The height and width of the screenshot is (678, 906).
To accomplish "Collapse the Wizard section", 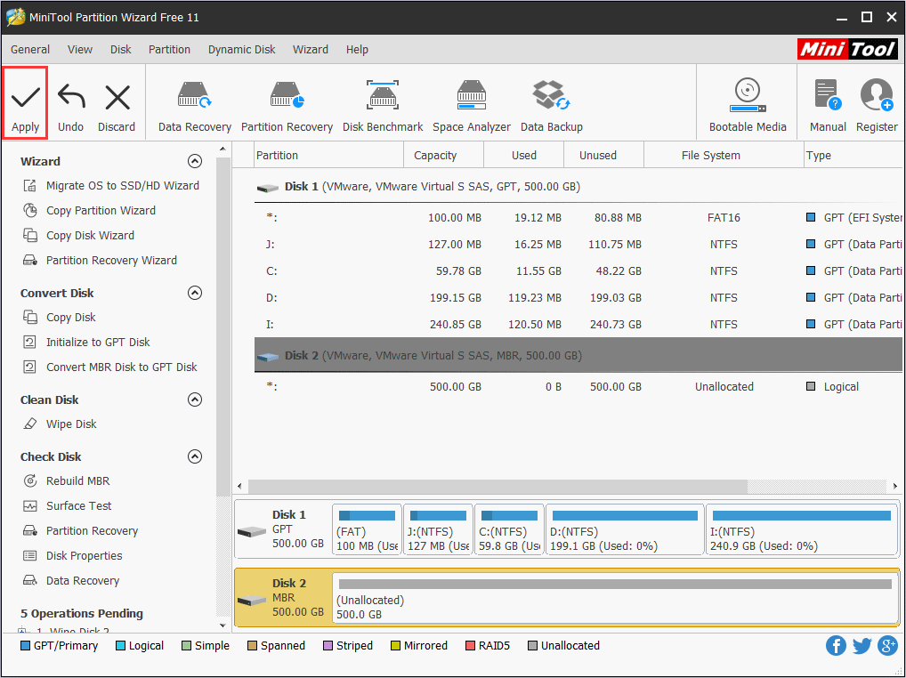I will (195, 161).
